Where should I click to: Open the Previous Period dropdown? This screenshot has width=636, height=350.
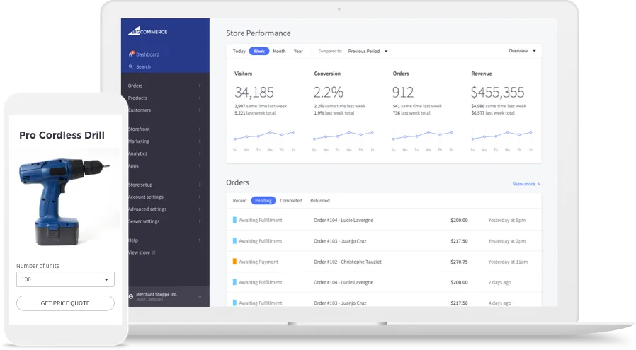click(x=368, y=51)
